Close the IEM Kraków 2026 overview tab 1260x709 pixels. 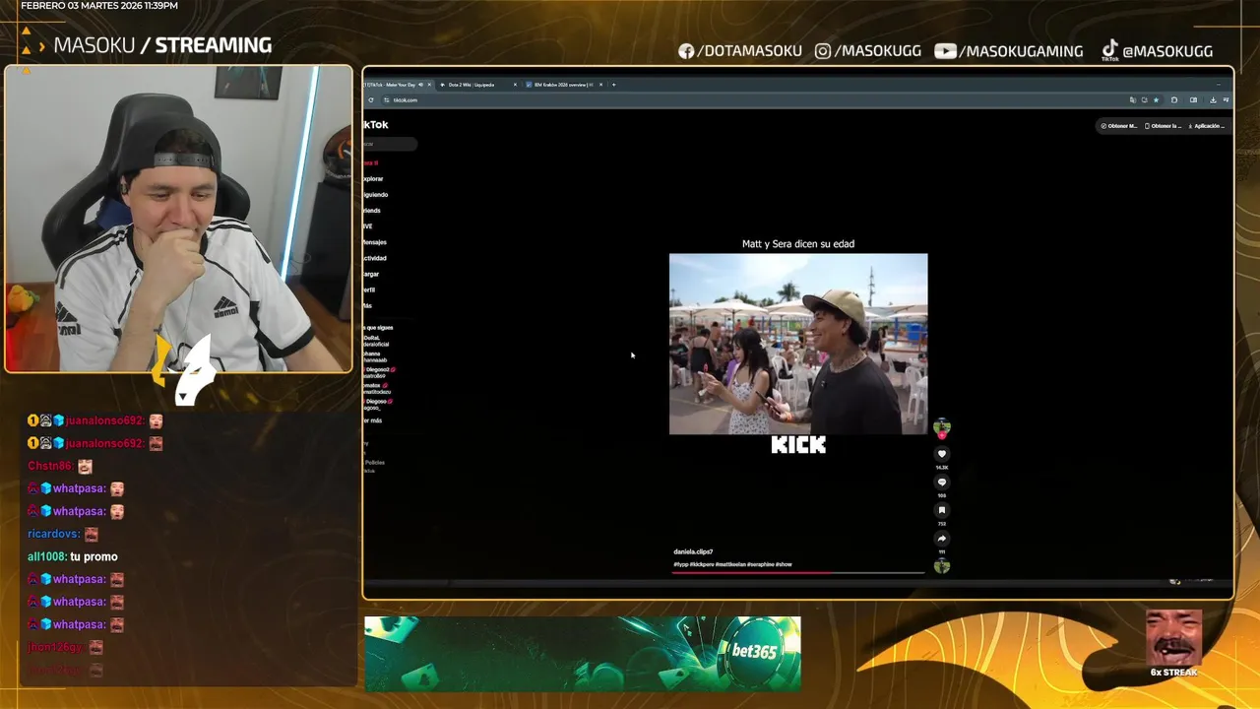click(601, 85)
